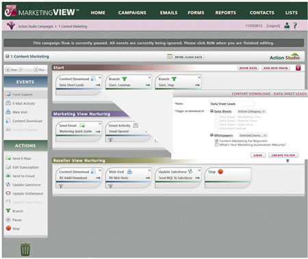The width and height of the screenshot is (308, 259).
Task: Open the Lists menu
Action: click(x=292, y=13)
